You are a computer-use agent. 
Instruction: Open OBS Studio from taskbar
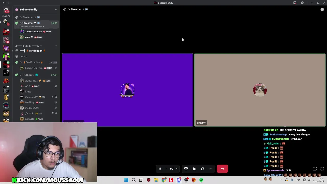click(186, 180)
